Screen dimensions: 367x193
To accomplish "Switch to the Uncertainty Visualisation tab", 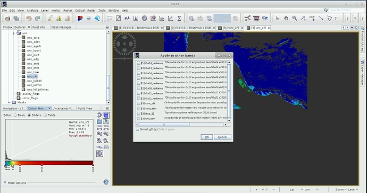I will pyautogui.click(x=63, y=108).
